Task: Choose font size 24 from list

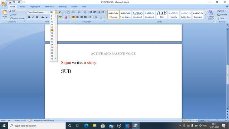Action: (52, 44)
